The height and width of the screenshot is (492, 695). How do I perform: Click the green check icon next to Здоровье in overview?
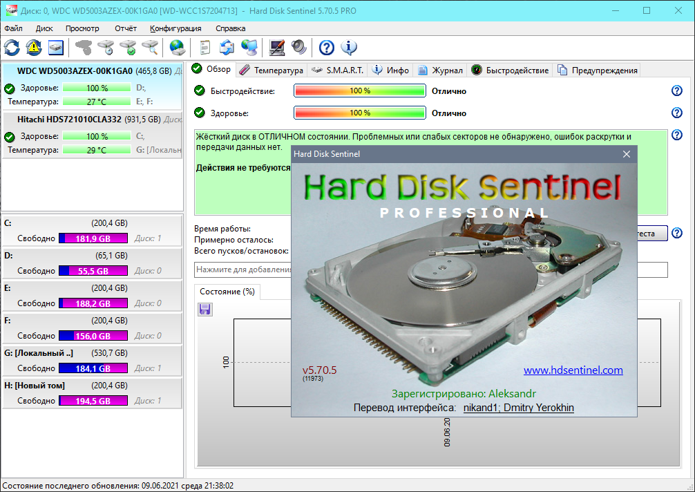pos(200,113)
